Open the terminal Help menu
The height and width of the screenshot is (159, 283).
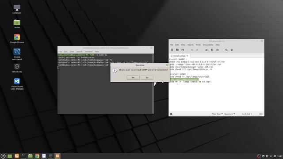click(97, 52)
